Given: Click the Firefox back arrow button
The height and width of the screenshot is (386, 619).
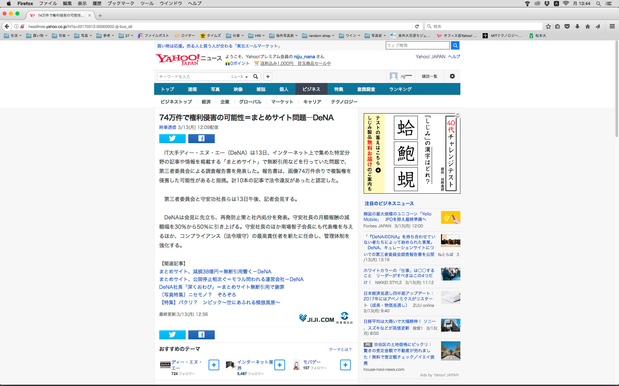Looking at the screenshot, I should (7, 26).
